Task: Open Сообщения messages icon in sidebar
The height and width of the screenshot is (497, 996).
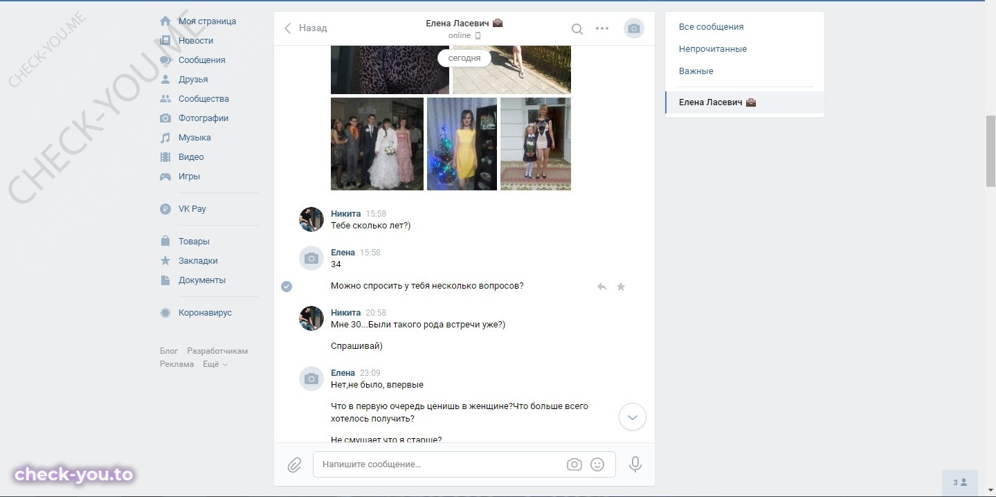Action: 165,60
